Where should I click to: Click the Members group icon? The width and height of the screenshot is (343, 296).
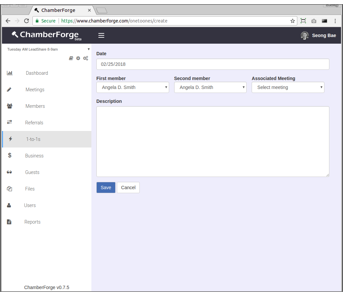coord(10,106)
